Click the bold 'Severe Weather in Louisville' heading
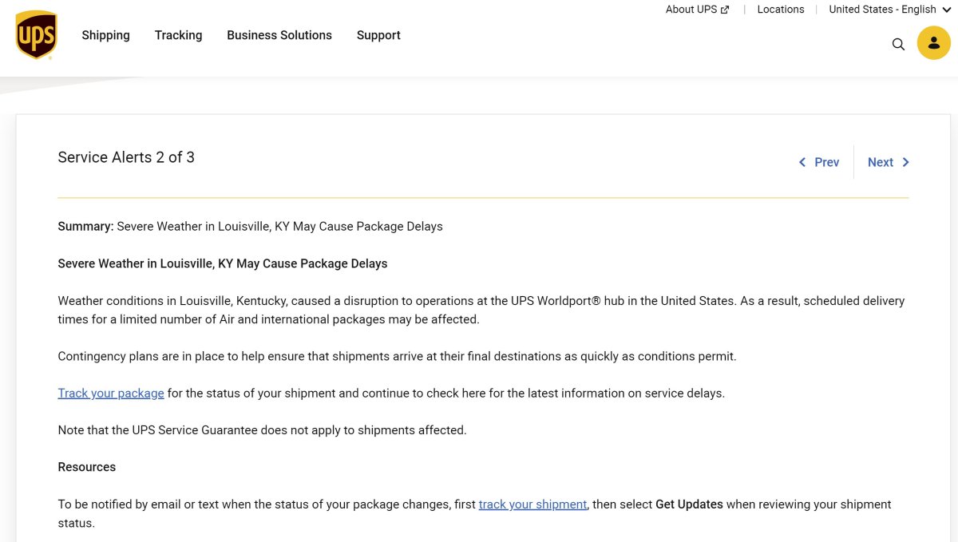 pyautogui.click(x=223, y=263)
